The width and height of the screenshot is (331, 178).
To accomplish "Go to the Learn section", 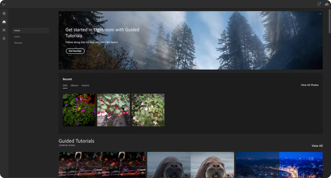I will 17,37.
